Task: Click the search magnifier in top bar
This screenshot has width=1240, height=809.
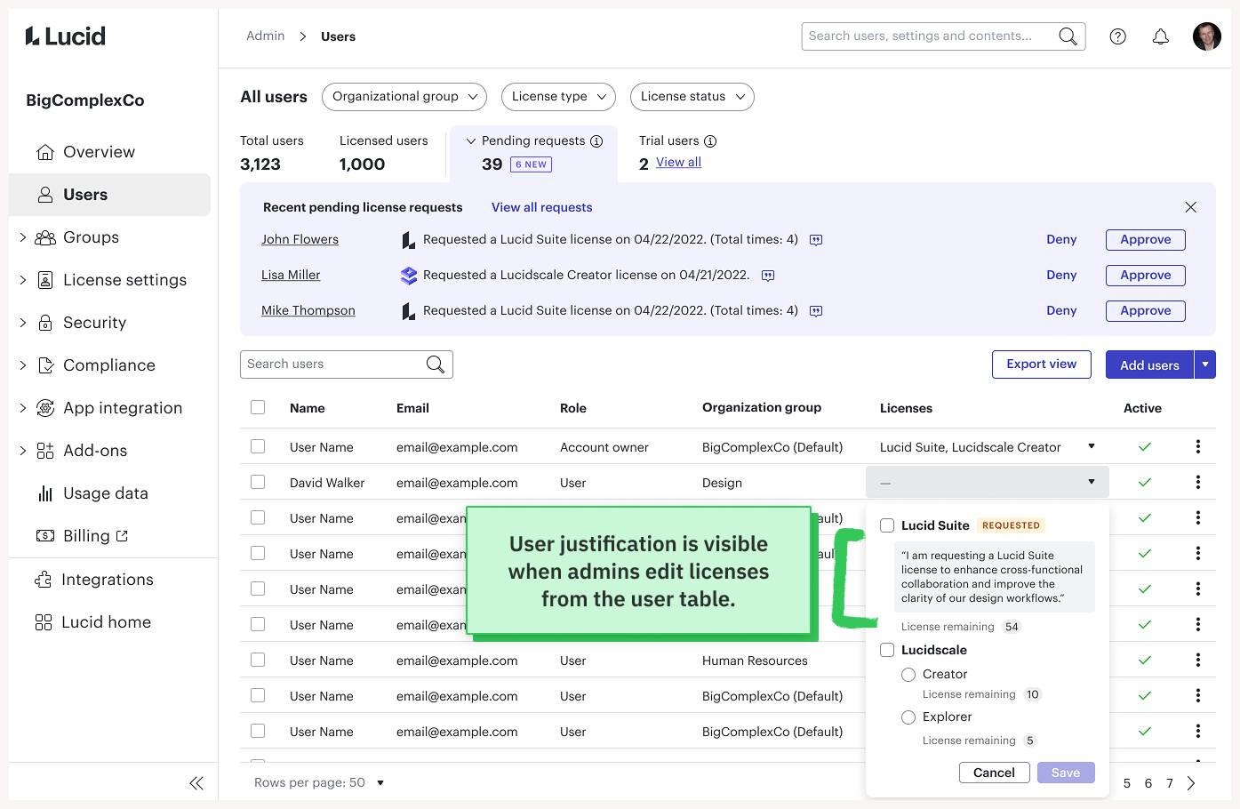Action: pyautogui.click(x=1068, y=36)
